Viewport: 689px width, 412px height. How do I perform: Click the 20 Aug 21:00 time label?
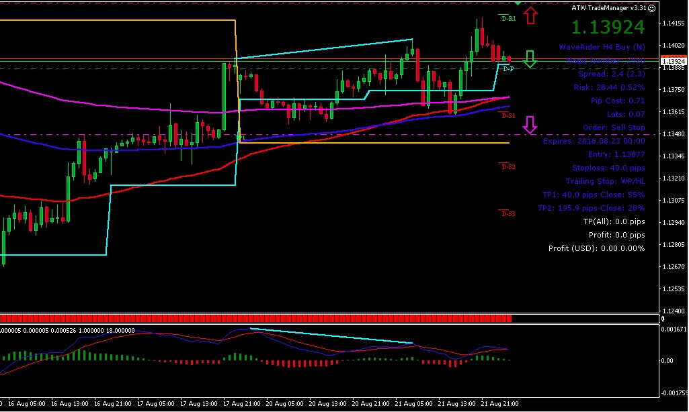click(370, 404)
